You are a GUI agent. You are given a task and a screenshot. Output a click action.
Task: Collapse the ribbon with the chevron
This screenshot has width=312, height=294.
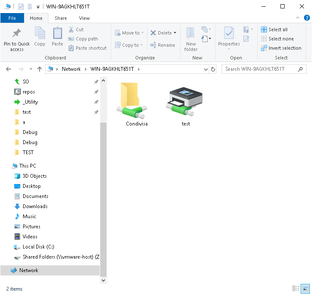[x=298, y=18]
